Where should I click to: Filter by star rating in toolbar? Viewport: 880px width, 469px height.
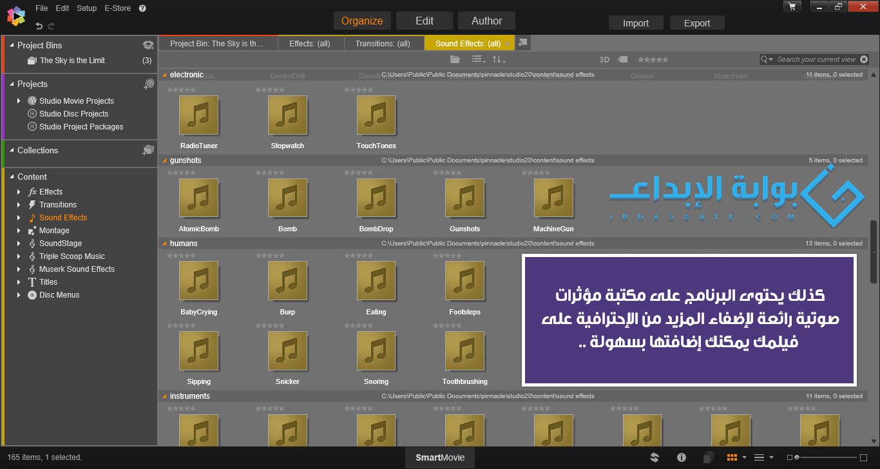click(x=653, y=59)
